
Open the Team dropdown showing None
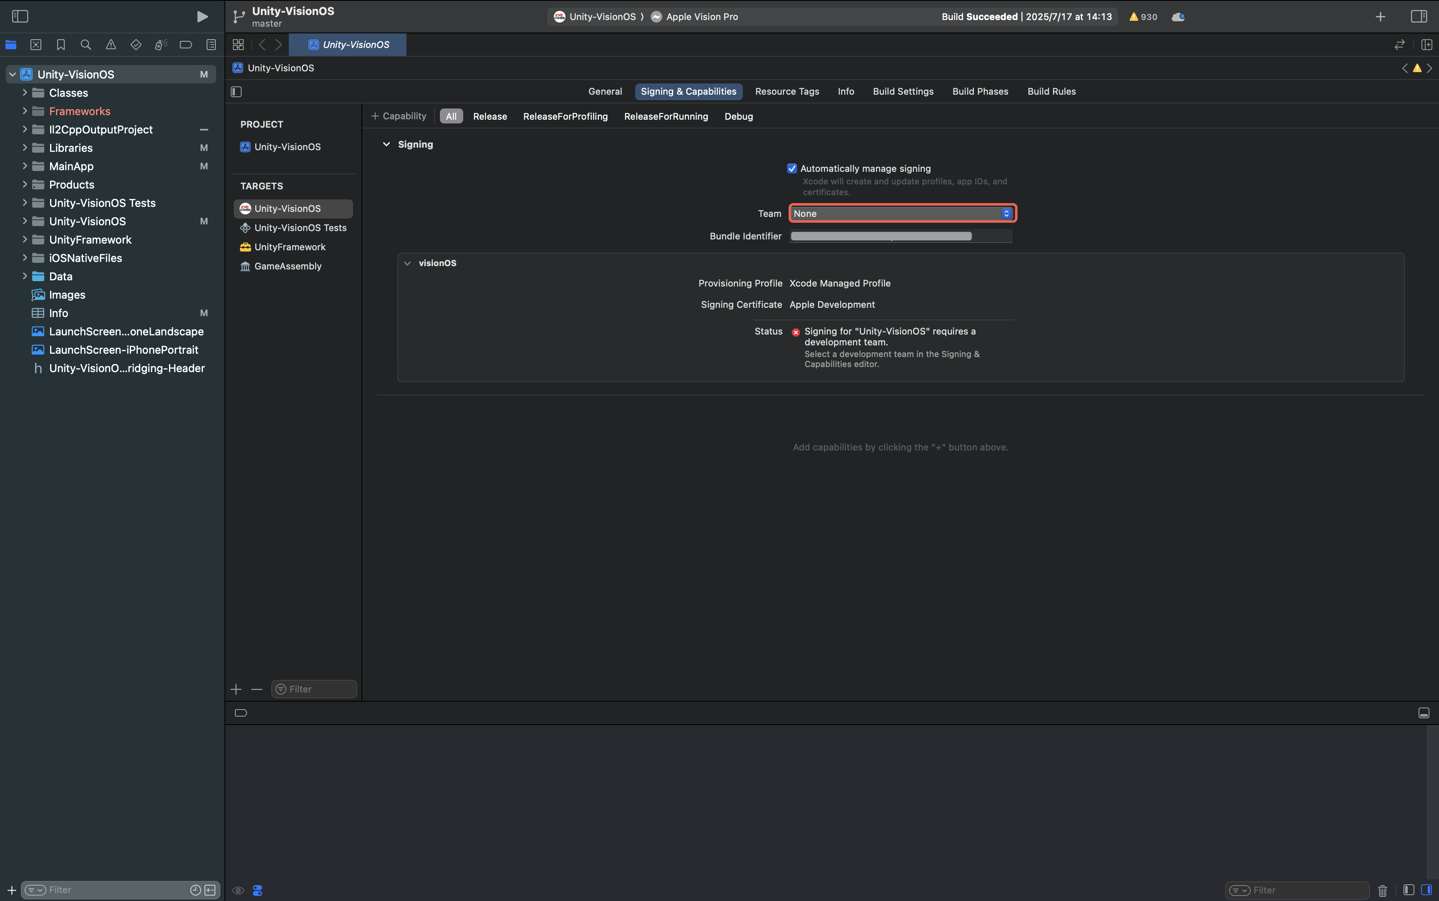click(x=902, y=213)
